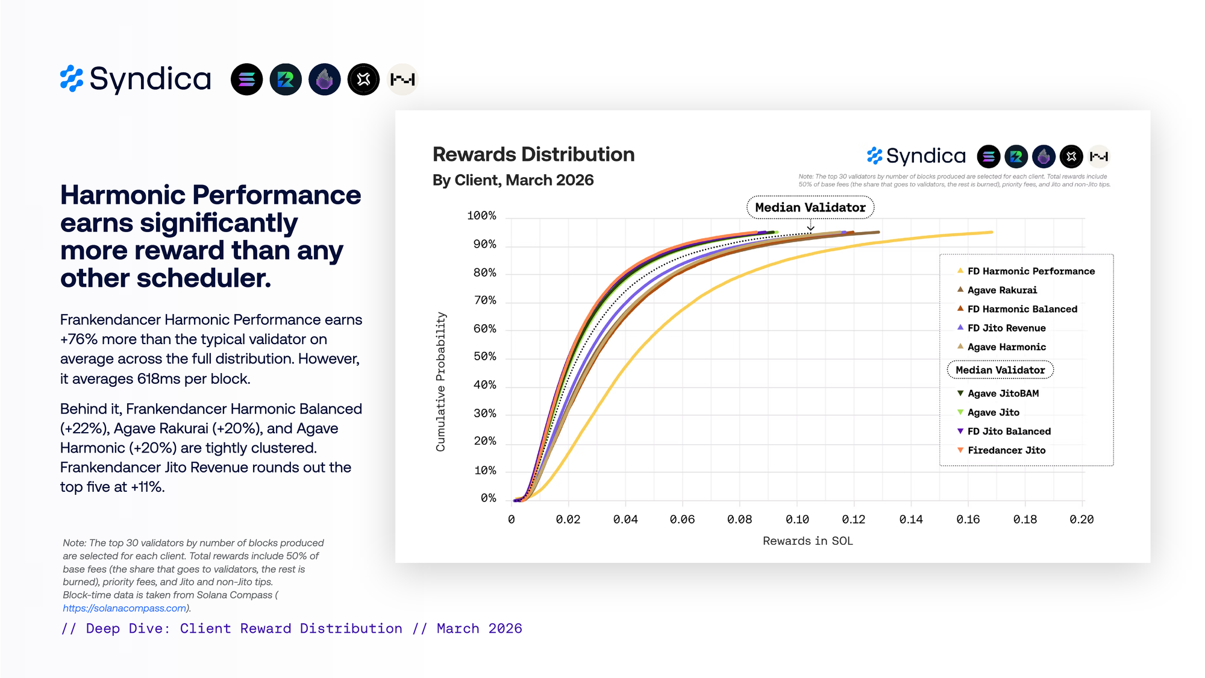Click the Firedancer Jito orange triangle marker
1205x678 pixels.
[960, 450]
